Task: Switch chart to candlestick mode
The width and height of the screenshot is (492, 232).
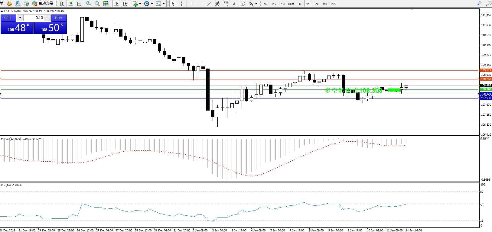Action: [70, 4]
